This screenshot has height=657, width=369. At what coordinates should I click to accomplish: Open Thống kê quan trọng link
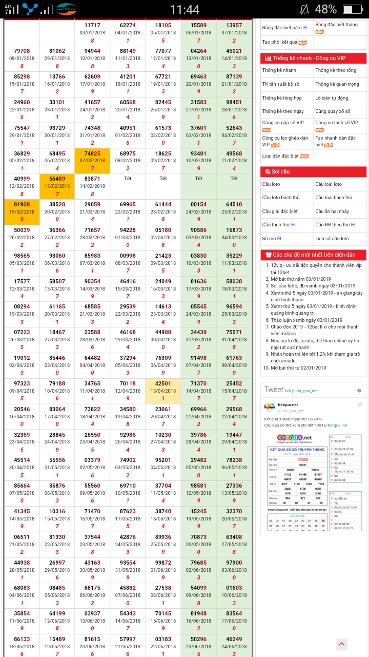click(x=337, y=84)
